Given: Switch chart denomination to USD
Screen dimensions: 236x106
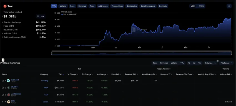Looking at the screenshot, I should pyautogui.click(x=193, y=6).
